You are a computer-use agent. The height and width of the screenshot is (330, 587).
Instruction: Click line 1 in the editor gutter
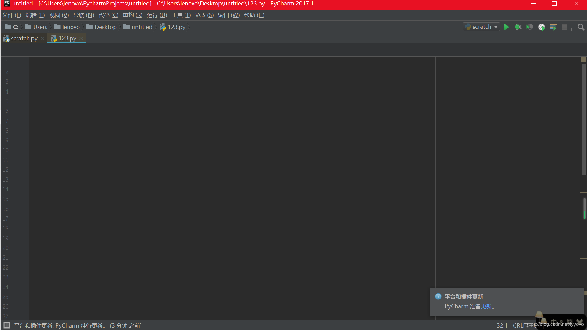pos(7,62)
